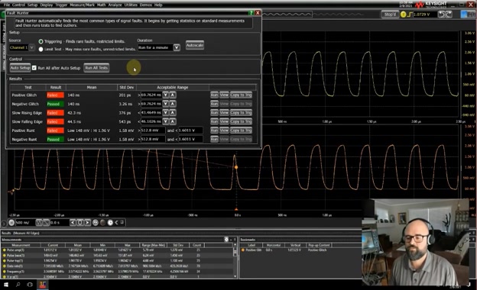Open Windows taskbar search

(x=18, y=285)
